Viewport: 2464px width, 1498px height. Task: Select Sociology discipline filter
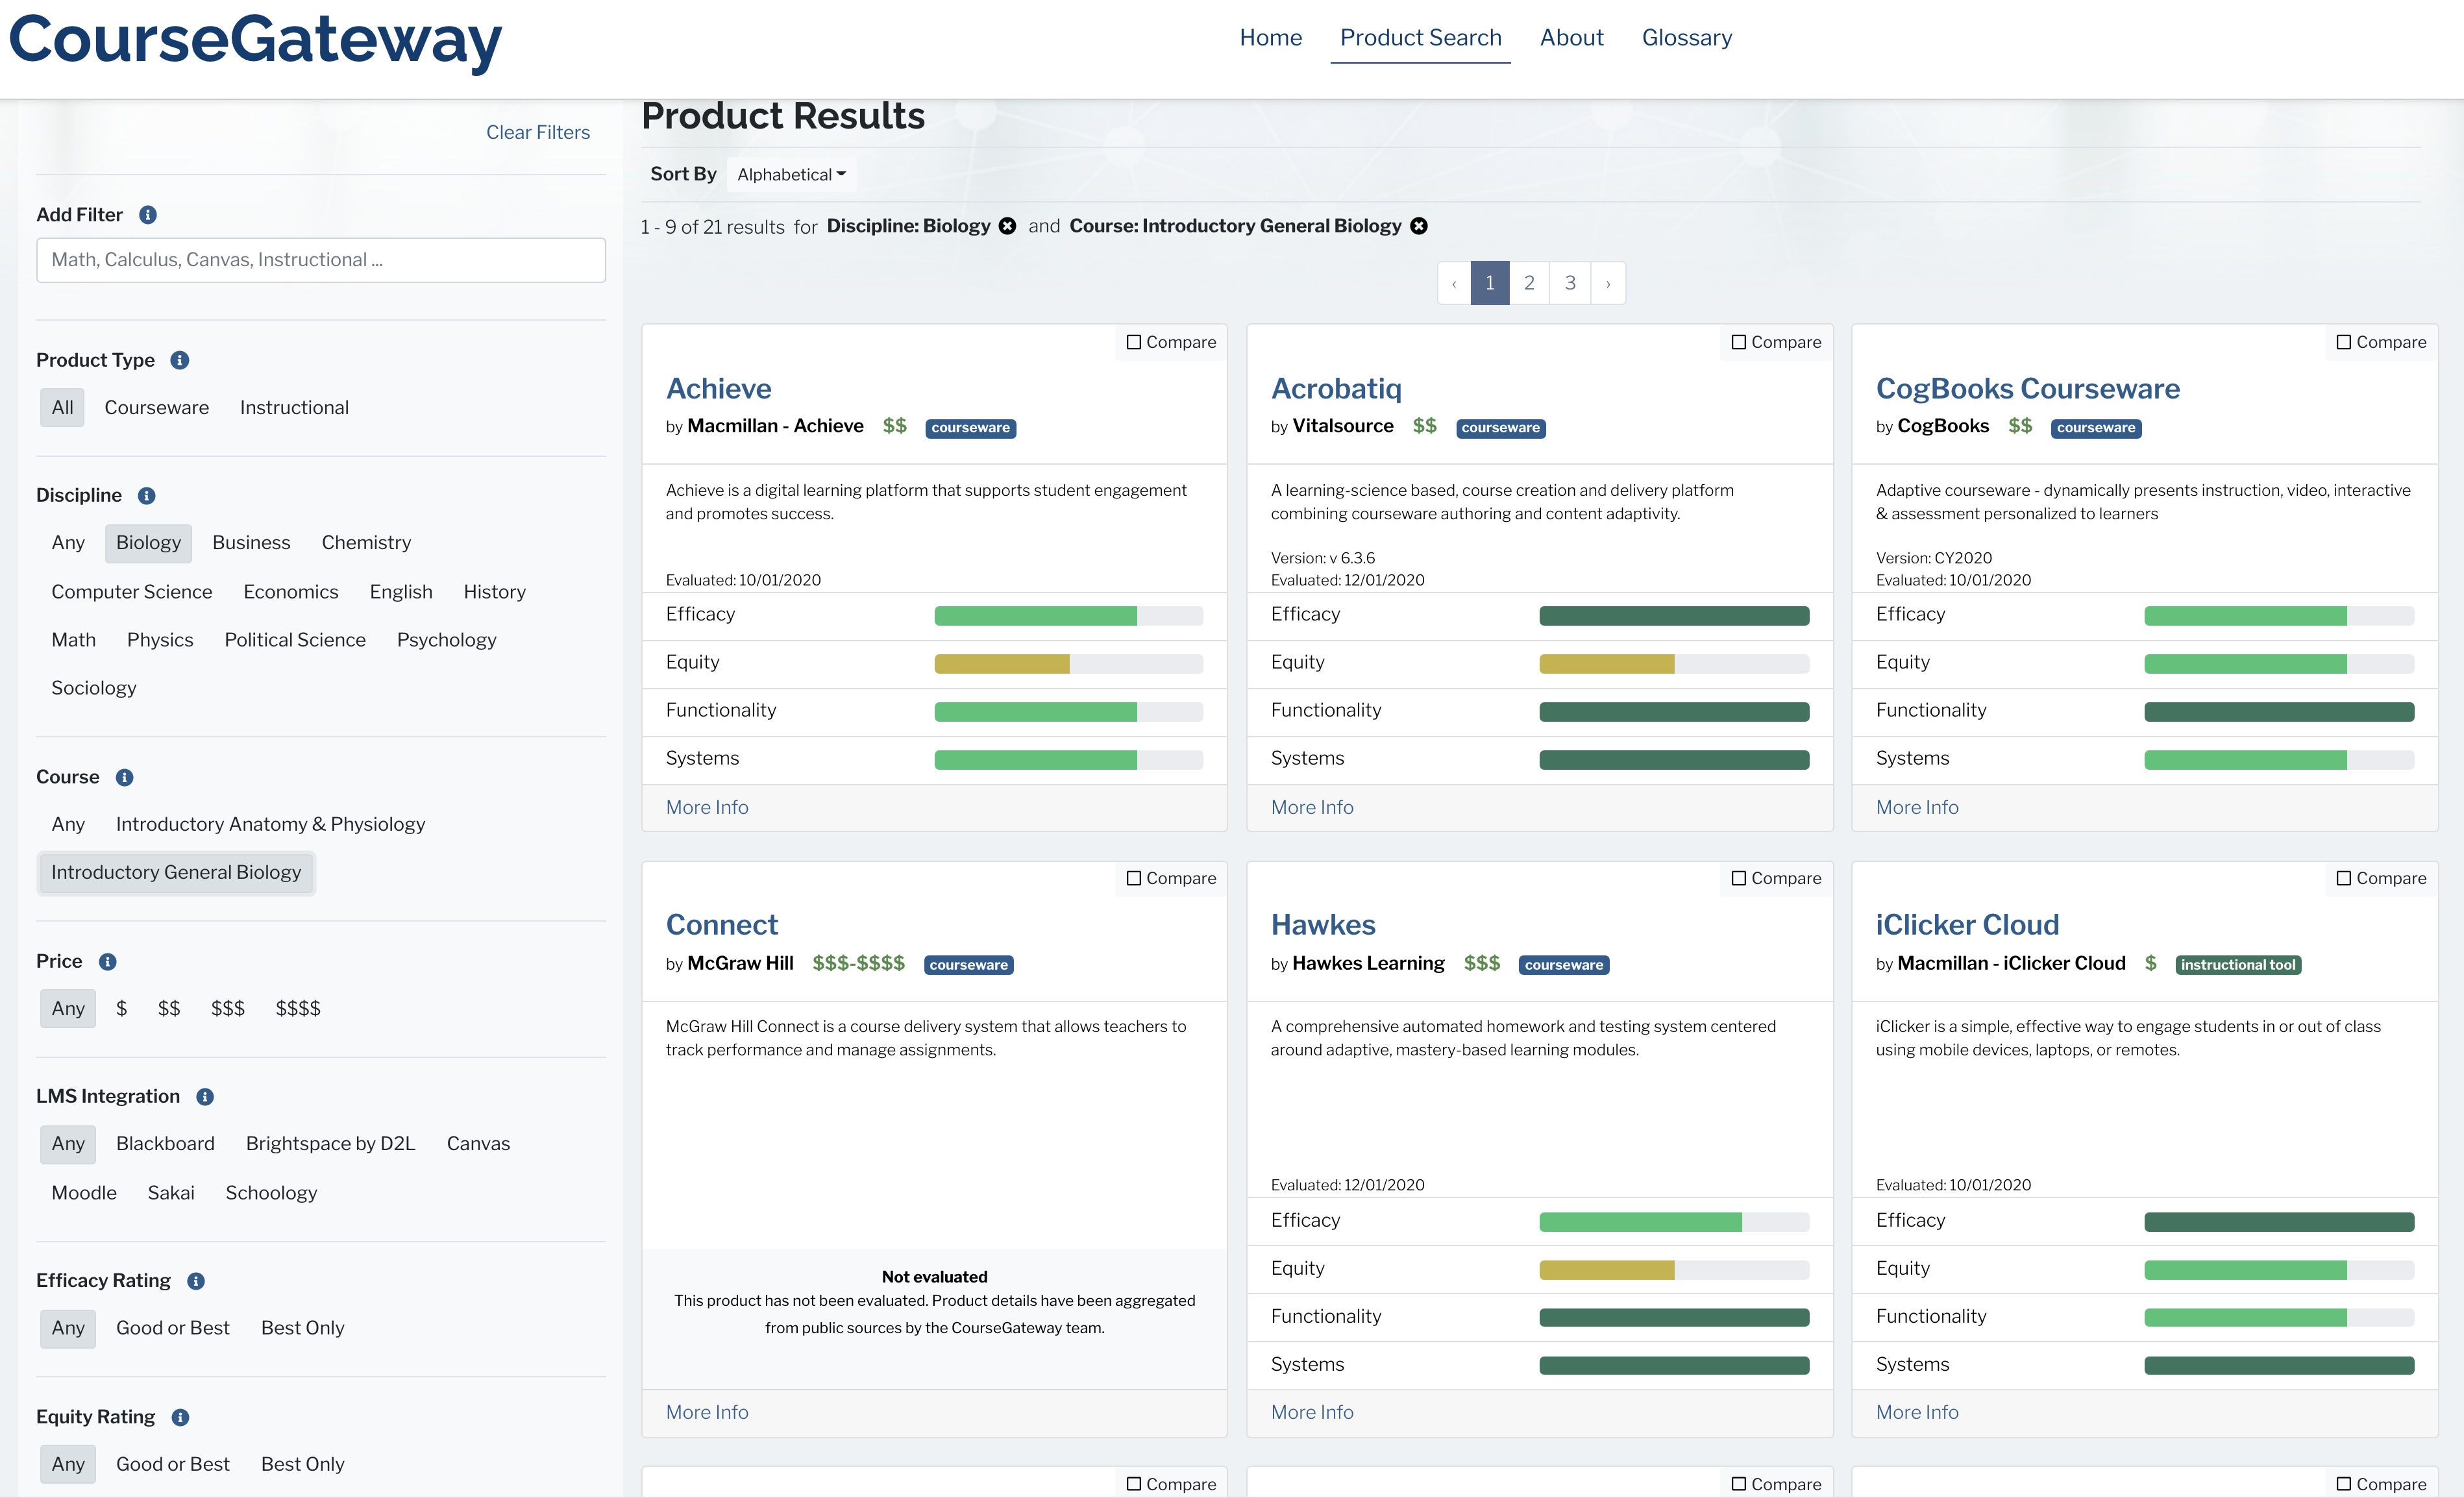(x=94, y=688)
